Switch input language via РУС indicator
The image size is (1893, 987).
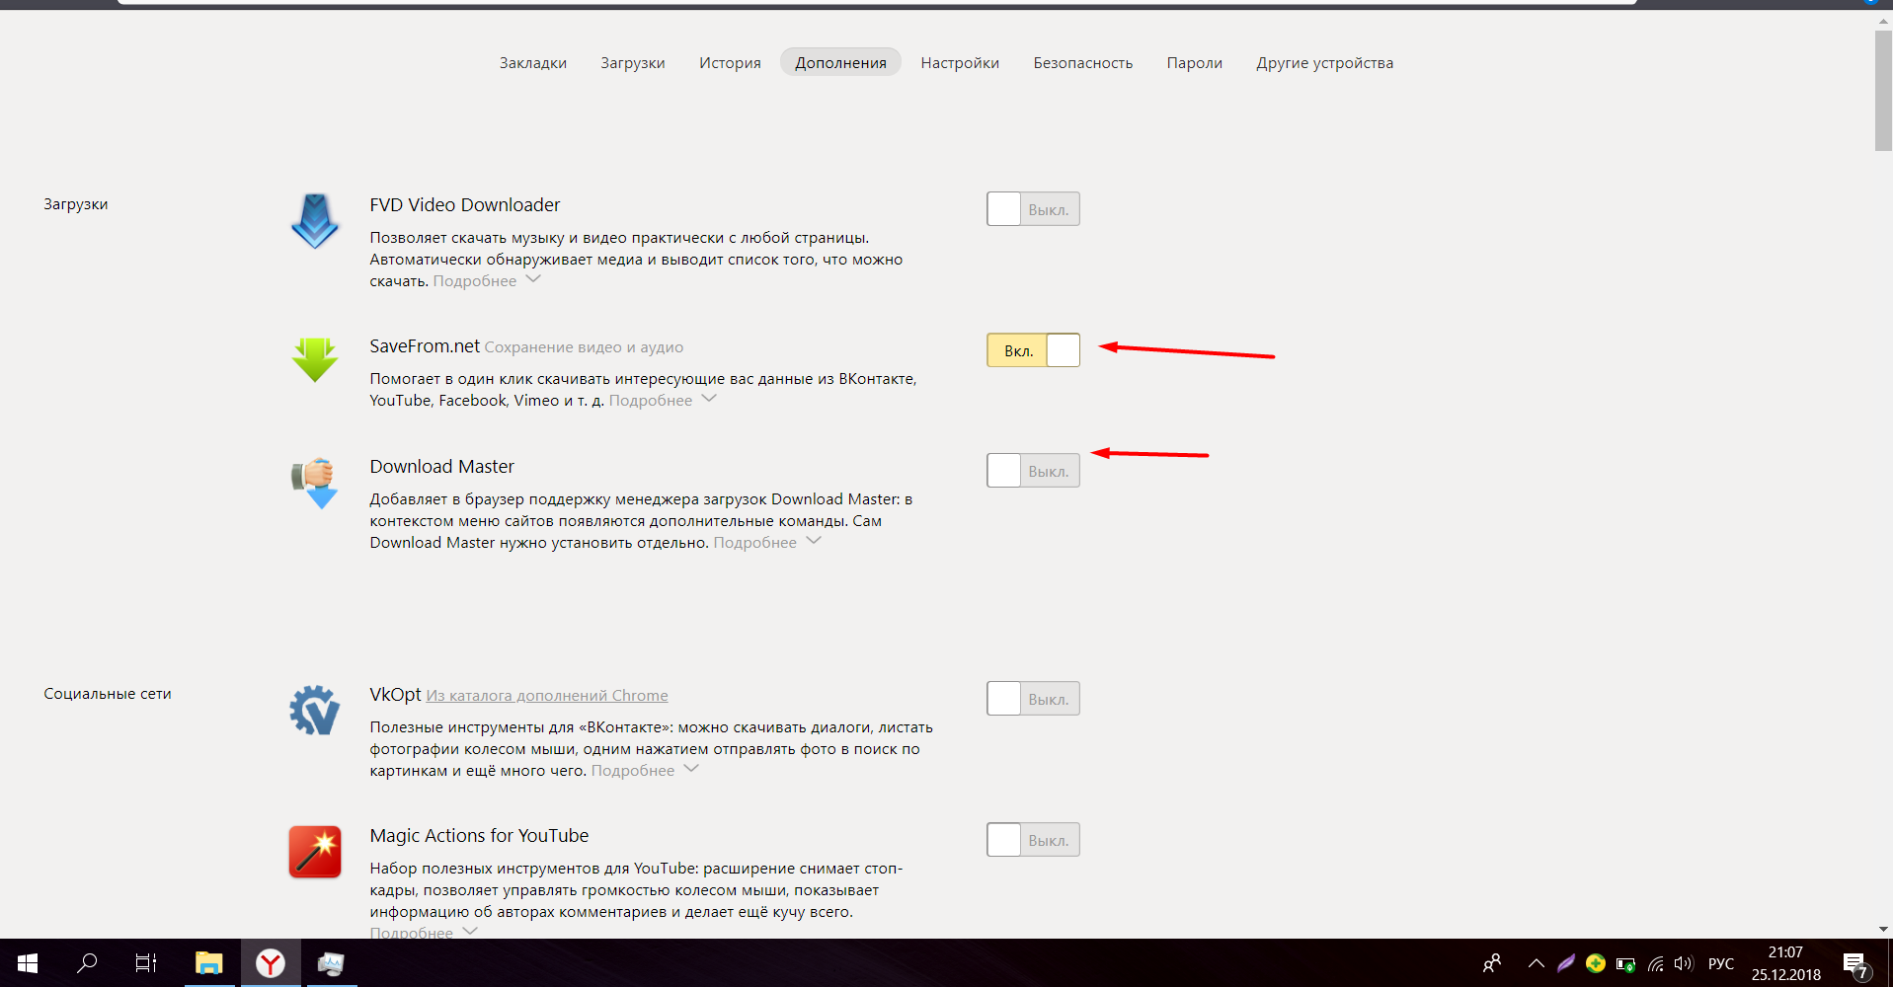1721,963
